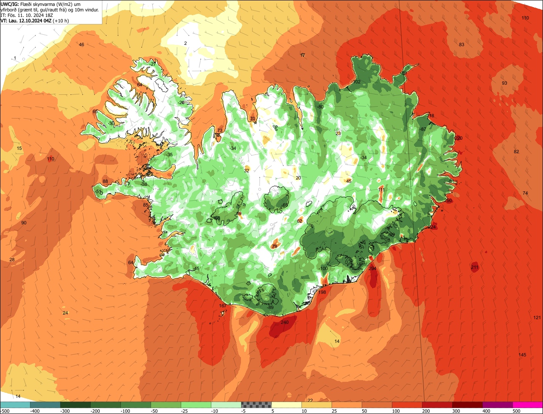The image size is (543, 414).
Task: Click the legend label -200
Action: click(x=95, y=411)
